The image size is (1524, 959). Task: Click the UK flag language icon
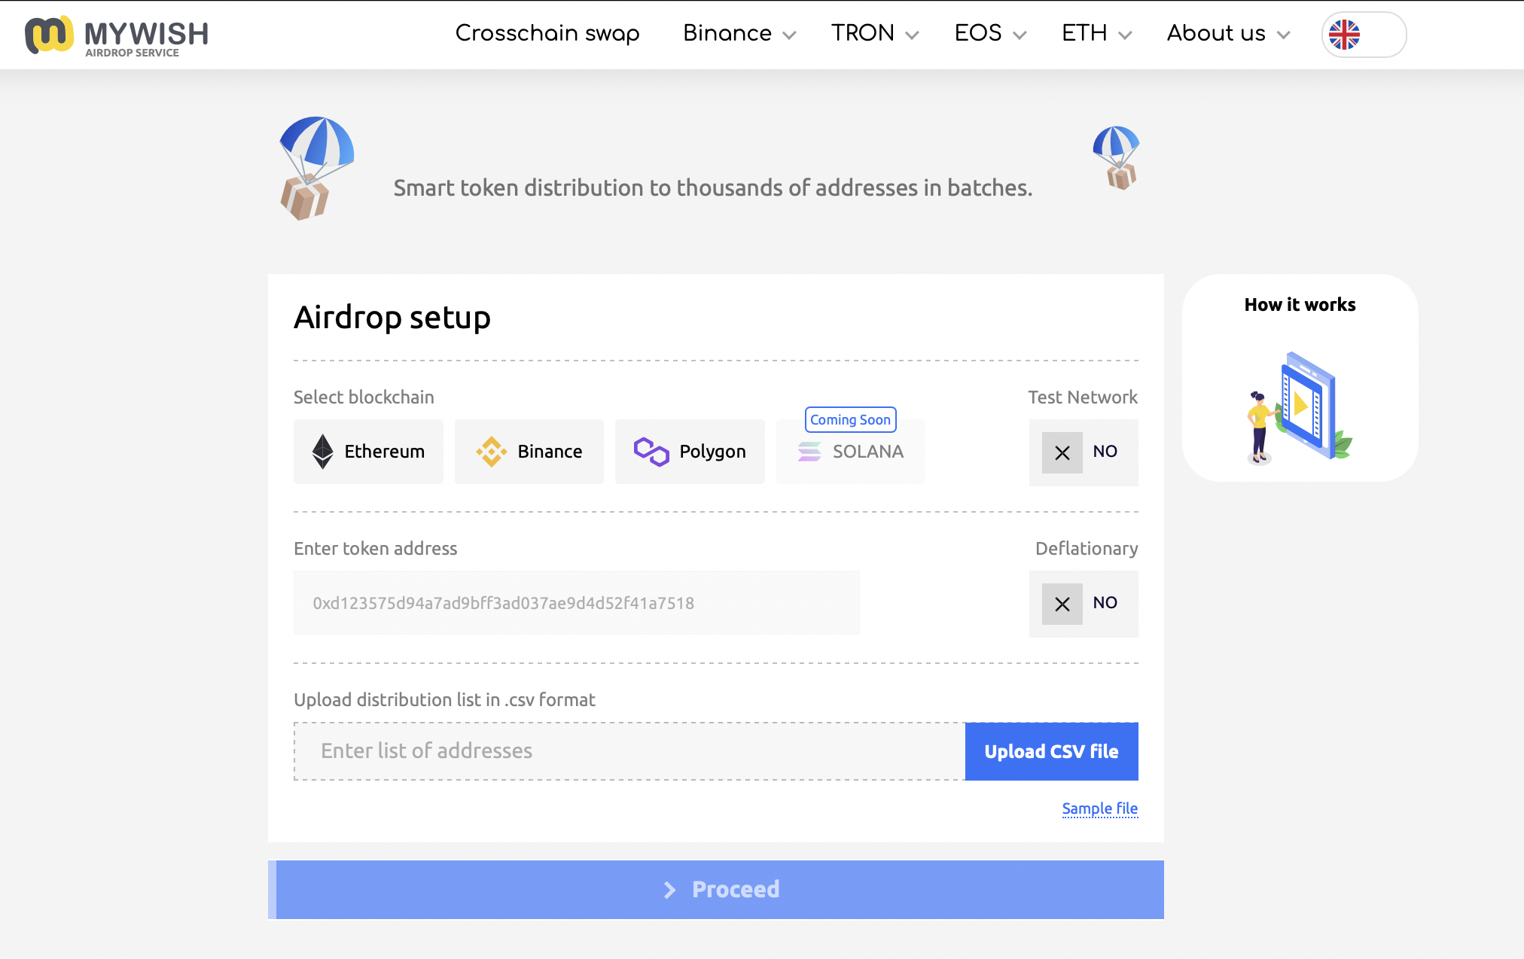point(1344,35)
